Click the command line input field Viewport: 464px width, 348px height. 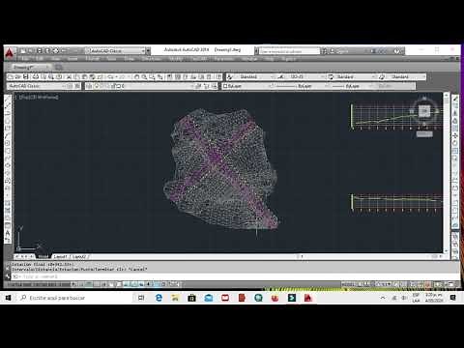(x=235, y=276)
